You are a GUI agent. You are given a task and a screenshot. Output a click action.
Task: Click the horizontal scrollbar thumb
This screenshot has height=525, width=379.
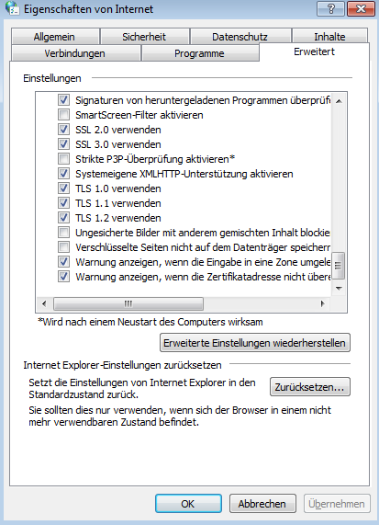pyautogui.click(x=128, y=303)
